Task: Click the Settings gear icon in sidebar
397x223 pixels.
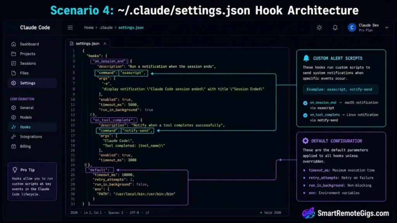Action: pos(14,83)
